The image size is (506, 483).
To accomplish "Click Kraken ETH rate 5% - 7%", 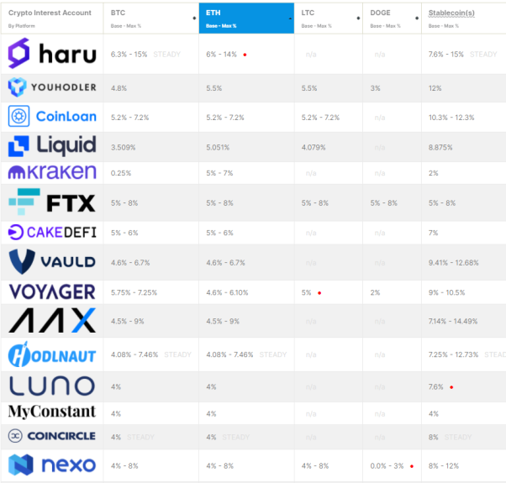I will 219,173.
